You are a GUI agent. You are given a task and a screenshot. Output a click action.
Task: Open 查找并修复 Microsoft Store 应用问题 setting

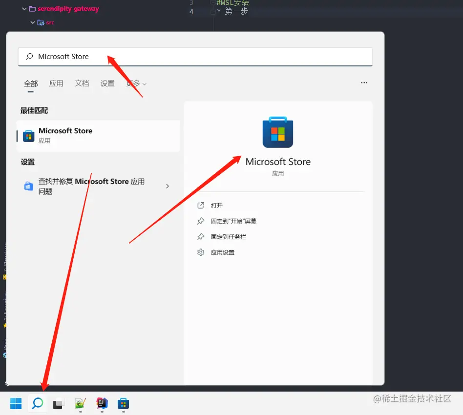pyautogui.click(x=98, y=186)
